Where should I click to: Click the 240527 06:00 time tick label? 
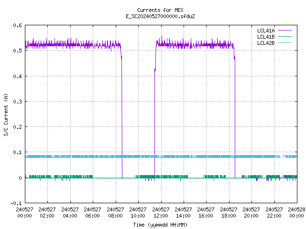tap(92, 213)
